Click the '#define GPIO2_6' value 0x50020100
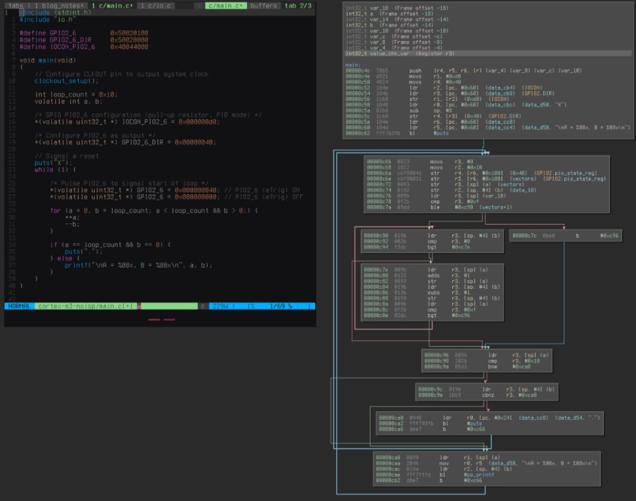This screenshot has height=501, width=636. 129,33
